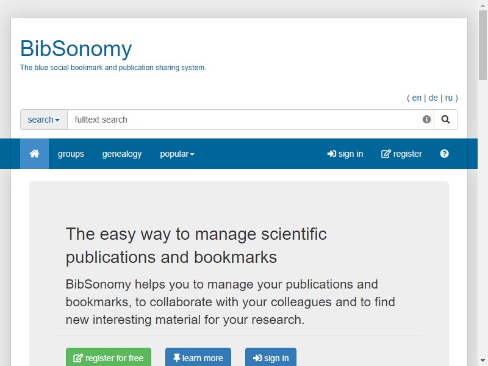488x366 pixels.
Task: Click the home icon in navbar
Action: [x=34, y=154]
